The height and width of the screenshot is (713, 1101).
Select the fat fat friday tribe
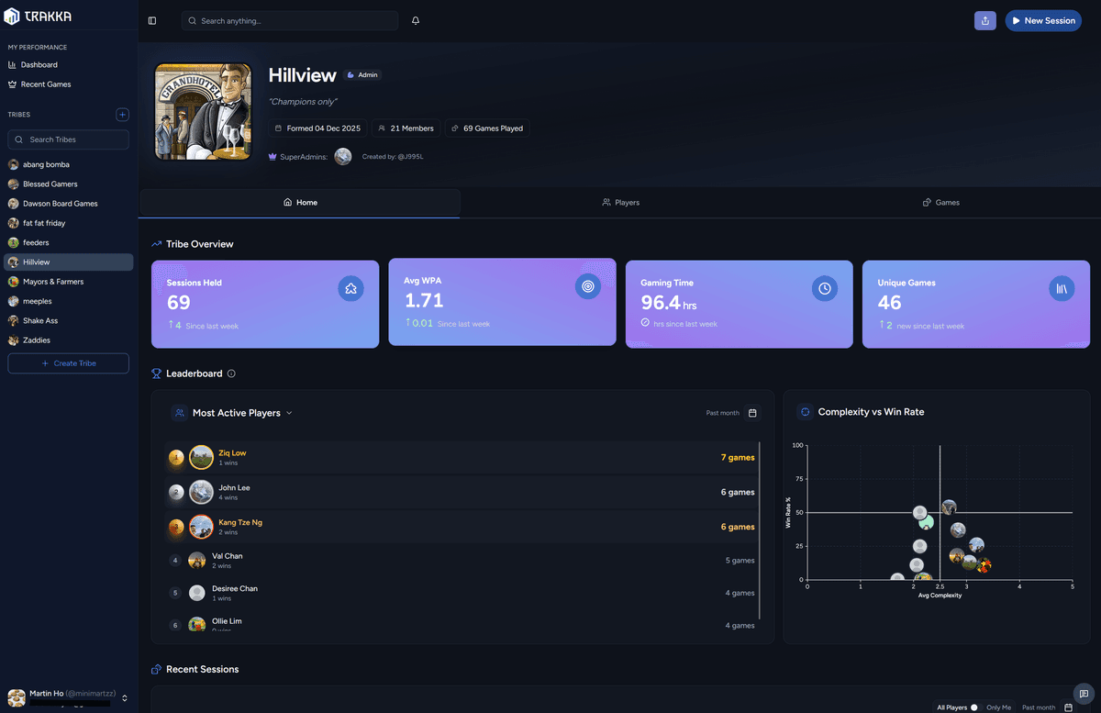click(x=69, y=223)
